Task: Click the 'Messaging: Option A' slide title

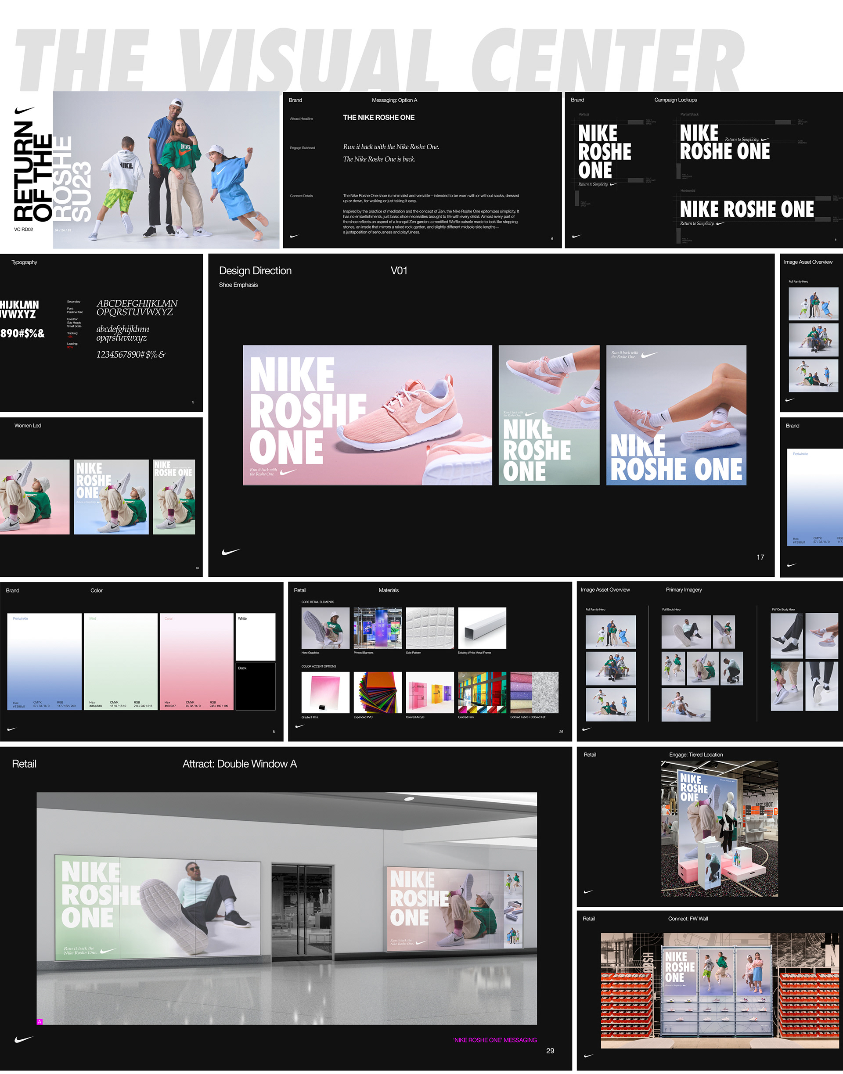Action: coord(394,100)
